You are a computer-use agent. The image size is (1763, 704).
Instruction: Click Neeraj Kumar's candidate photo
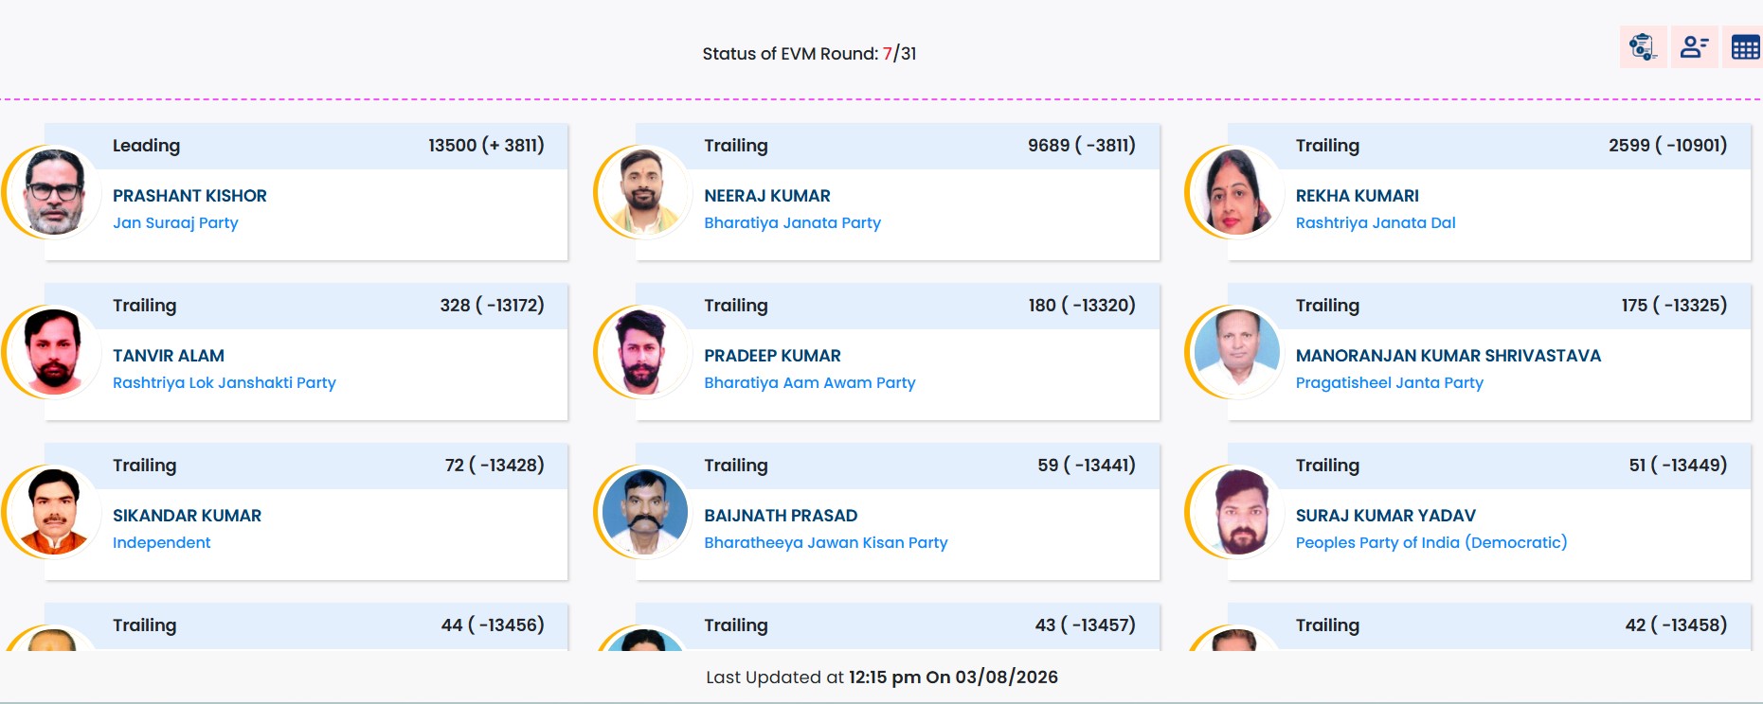tap(644, 192)
